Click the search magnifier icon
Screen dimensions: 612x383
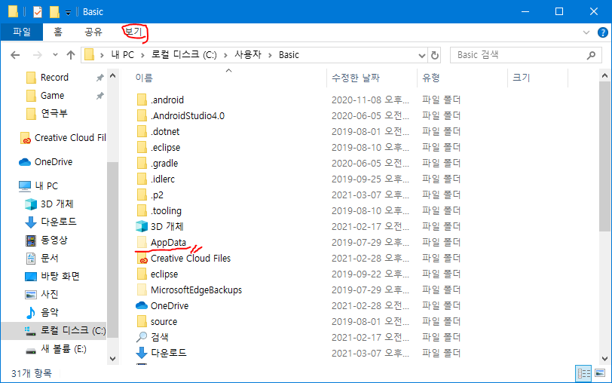[x=592, y=56]
